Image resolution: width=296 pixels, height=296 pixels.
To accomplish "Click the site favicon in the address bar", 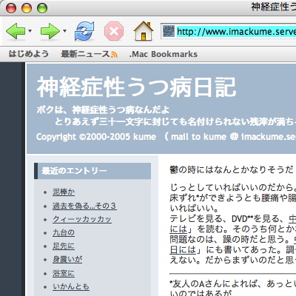I will point(169,31).
